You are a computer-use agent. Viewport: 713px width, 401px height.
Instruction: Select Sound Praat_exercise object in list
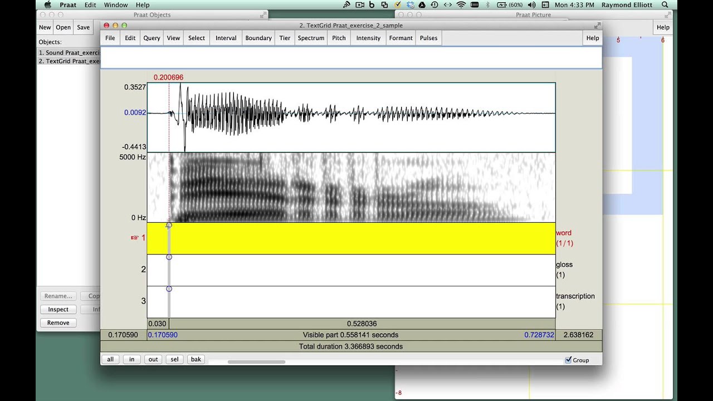click(69, 52)
